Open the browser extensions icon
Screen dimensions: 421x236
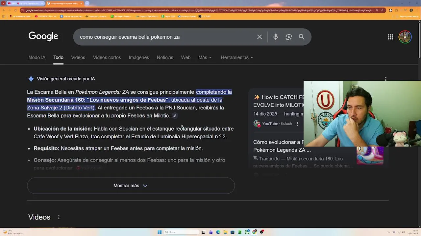coord(396,10)
